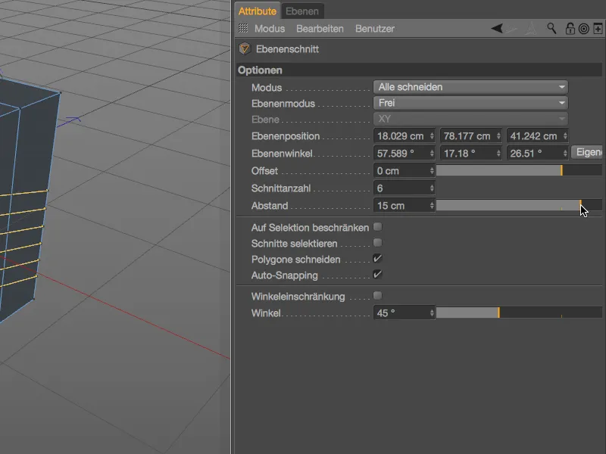Screen dimensions: 606x454
Task: Open the Modus dropdown
Action: point(470,87)
